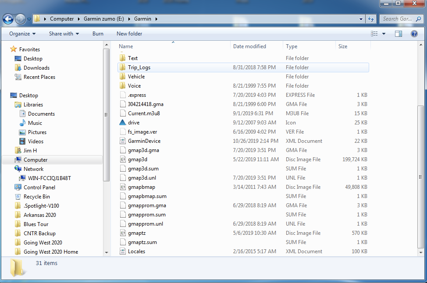Open the Organize menu
Screen dimensions: 427x283
click(x=22, y=34)
